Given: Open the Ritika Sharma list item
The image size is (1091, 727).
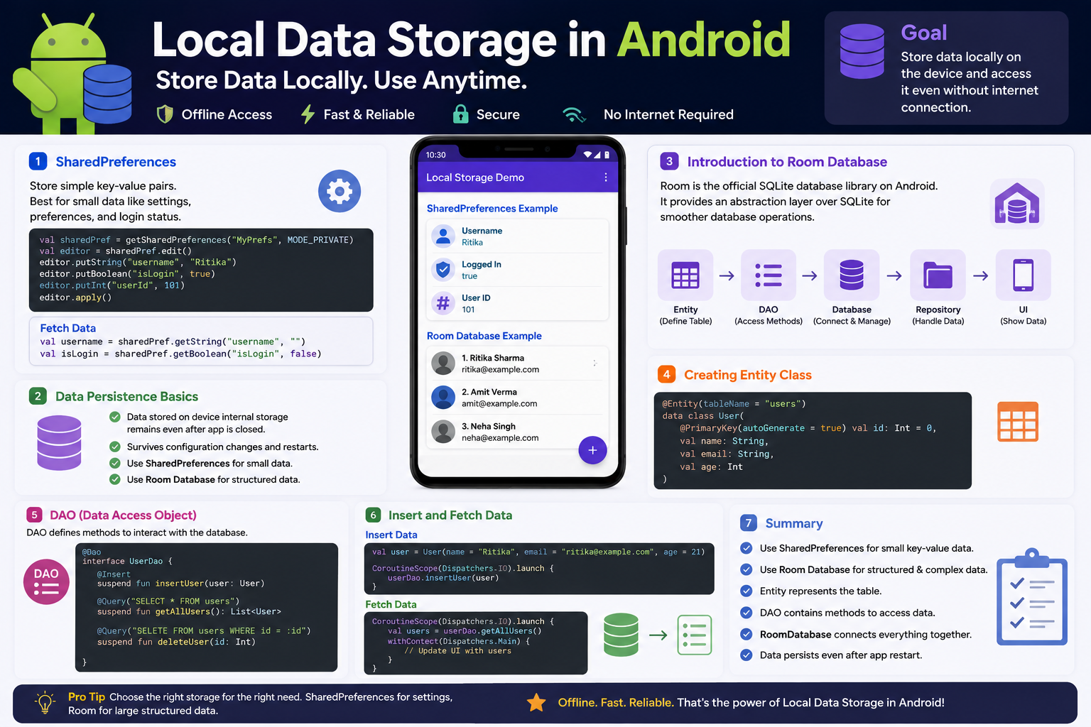Looking at the screenshot, I should pos(518,363).
